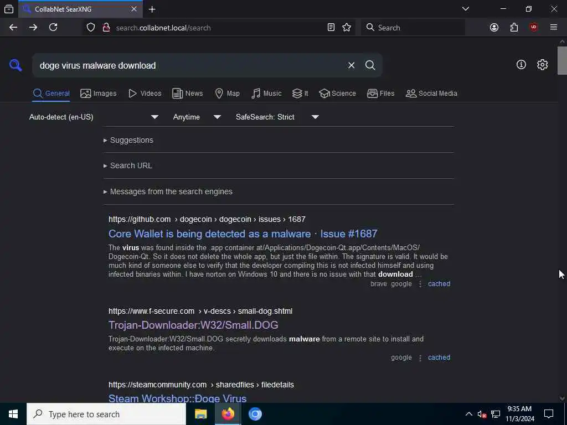This screenshot has height=425, width=567.
Task: Switch to the Images category tab
Action: (x=99, y=94)
